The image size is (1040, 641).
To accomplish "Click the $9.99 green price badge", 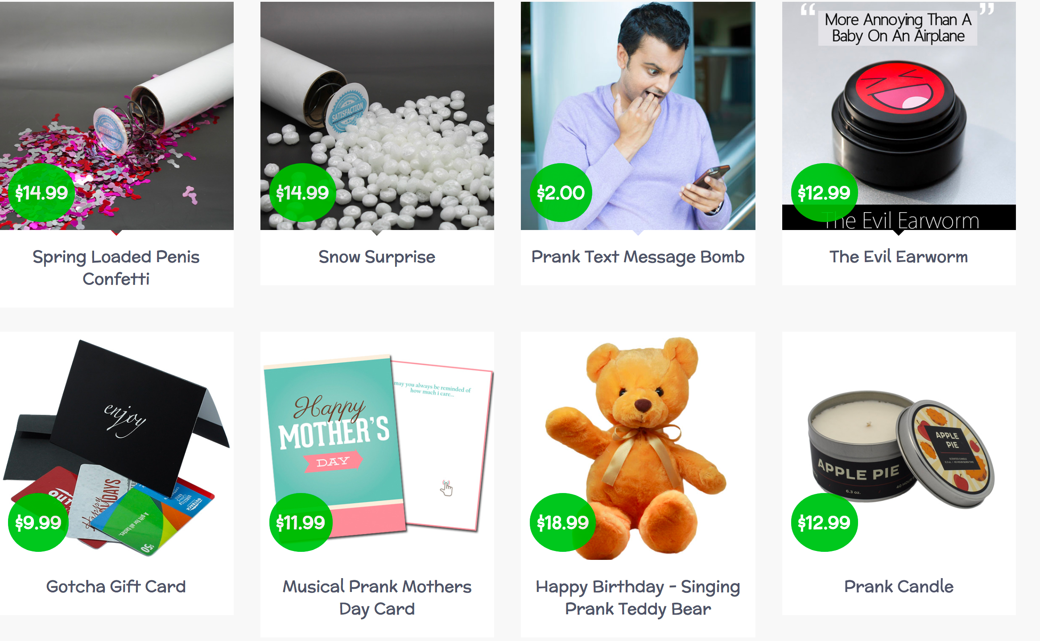I will coord(38,522).
